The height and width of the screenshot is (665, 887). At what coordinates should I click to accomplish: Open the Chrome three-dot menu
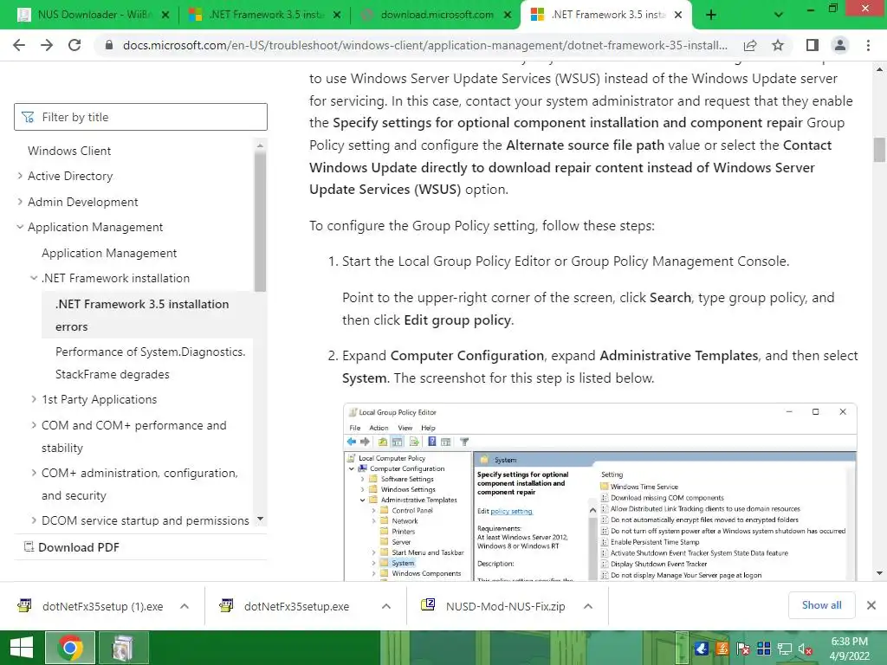868,45
